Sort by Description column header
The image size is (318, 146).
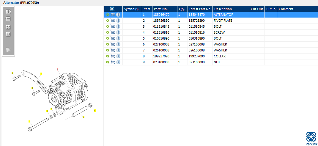[231, 9]
